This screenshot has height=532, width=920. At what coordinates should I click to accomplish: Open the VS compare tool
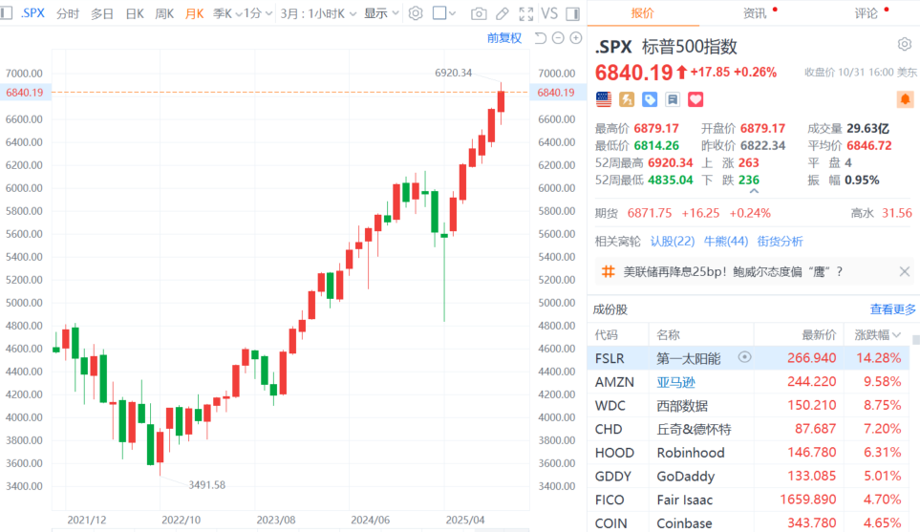click(549, 13)
